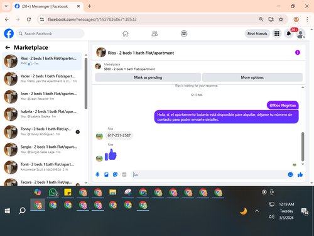This screenshot has width=314, height=236.
Task: Click the chat messages vertical scrollbar
Action: [x=303, y=147]
